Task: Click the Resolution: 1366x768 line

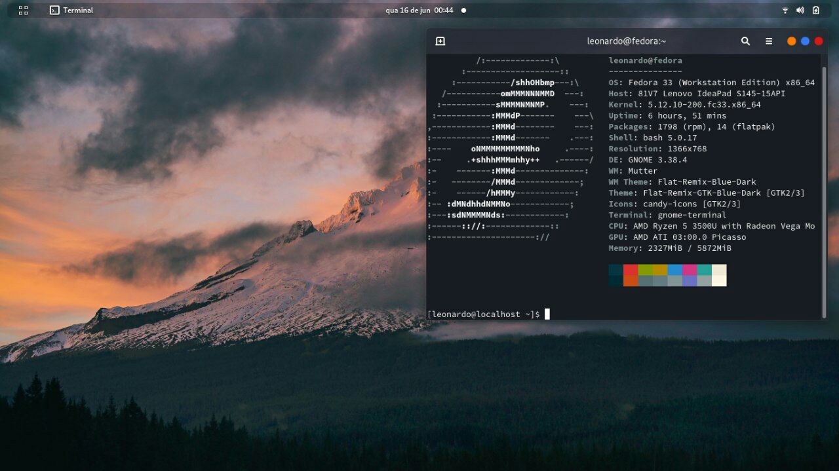Action: point(657,149)
